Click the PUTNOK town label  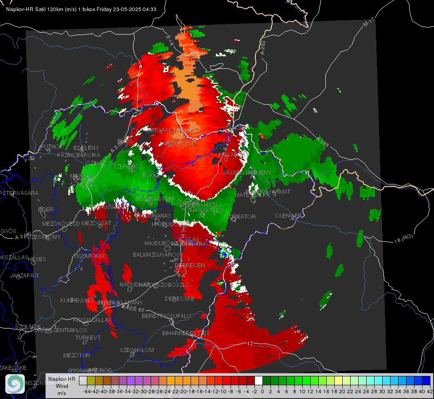52,146
